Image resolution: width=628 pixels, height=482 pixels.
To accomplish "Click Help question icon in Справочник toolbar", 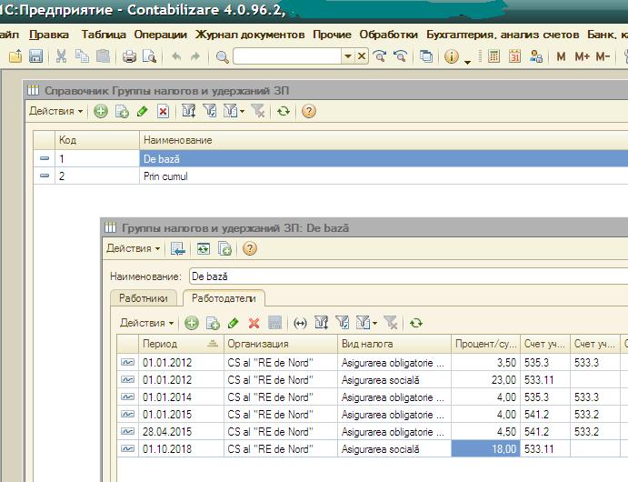I will [309, 111].
